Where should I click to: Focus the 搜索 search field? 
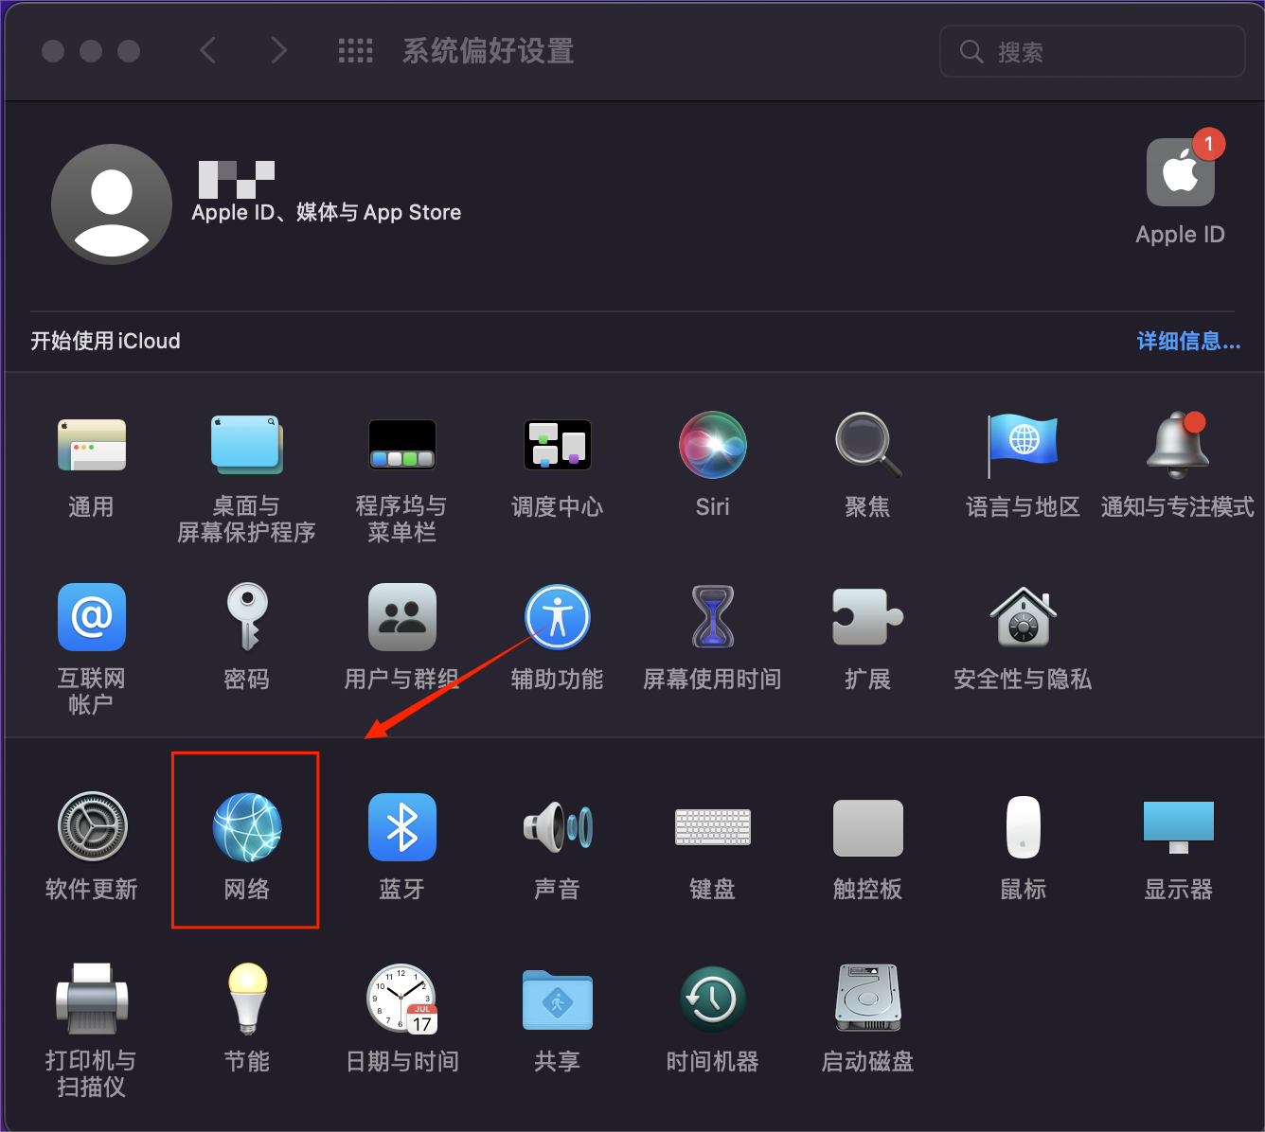click(1108, 52)
